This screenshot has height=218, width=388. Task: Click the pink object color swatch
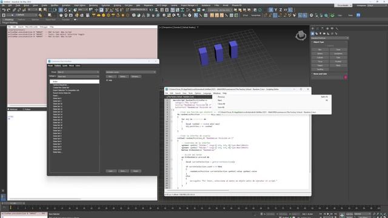[x=346, y=78]
